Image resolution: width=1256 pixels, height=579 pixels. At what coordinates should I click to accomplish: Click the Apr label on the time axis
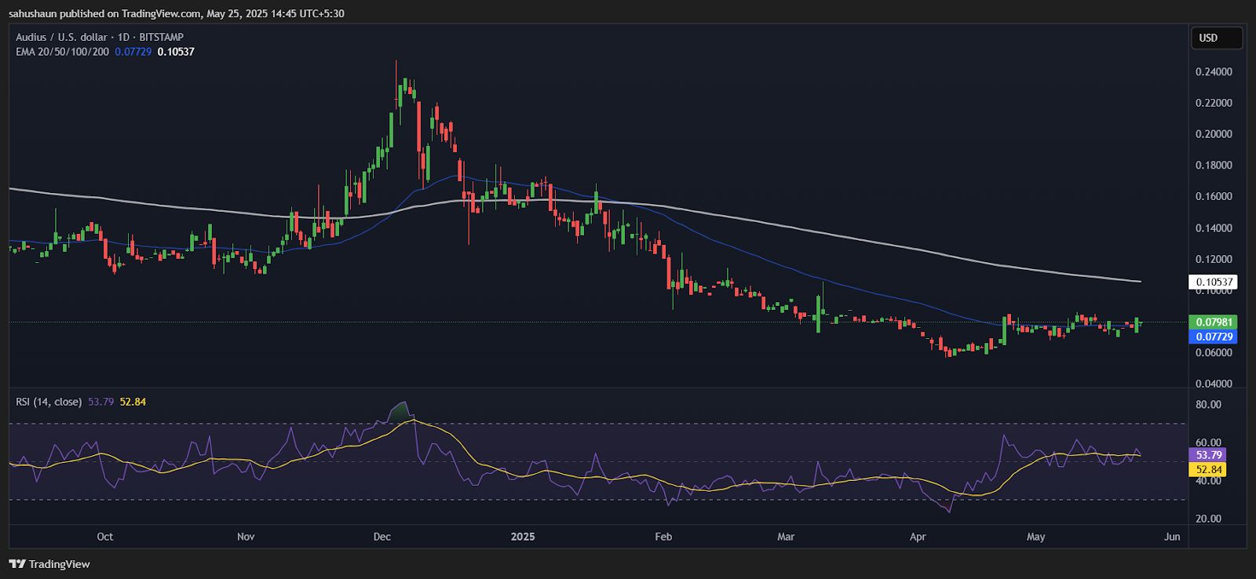918,537
